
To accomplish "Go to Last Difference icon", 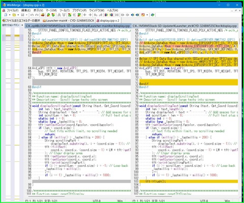I will tap(79, 15).
